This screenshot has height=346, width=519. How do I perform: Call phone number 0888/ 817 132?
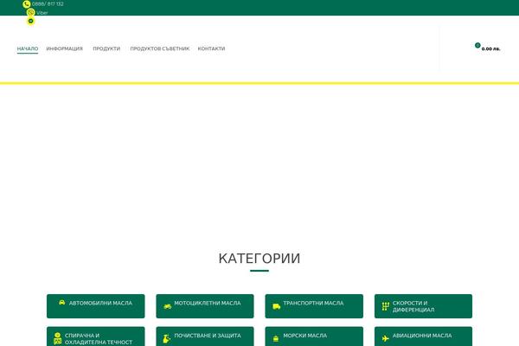pyautogui.click(x=48, y=4)
